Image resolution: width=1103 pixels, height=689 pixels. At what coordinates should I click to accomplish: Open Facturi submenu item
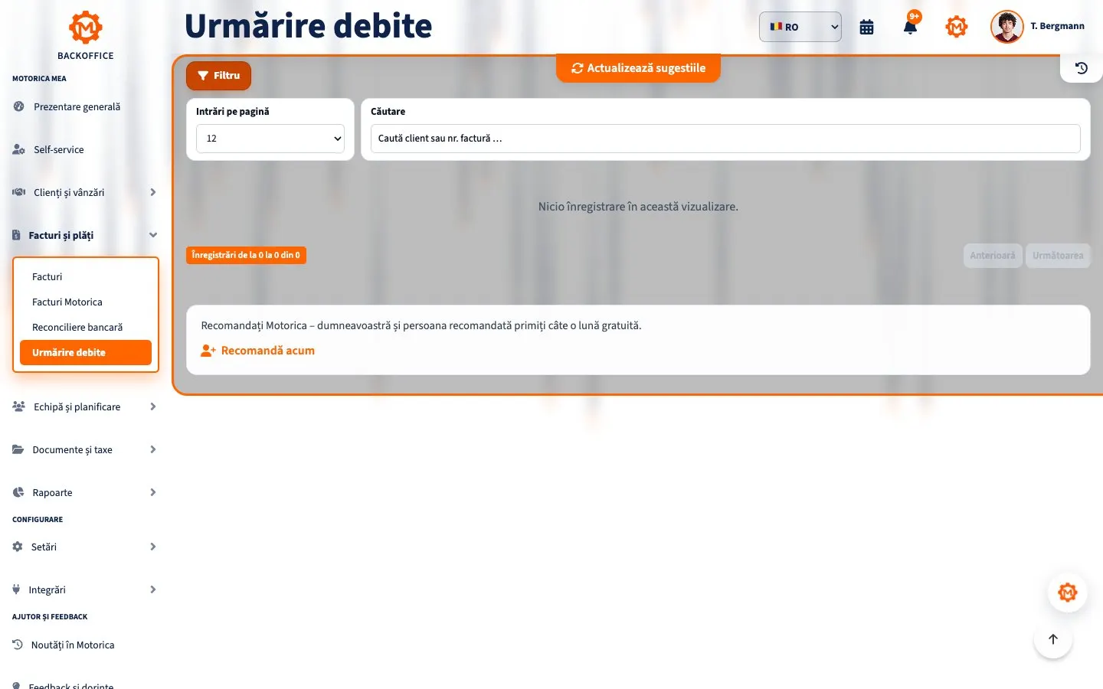[x=86, y=277]
